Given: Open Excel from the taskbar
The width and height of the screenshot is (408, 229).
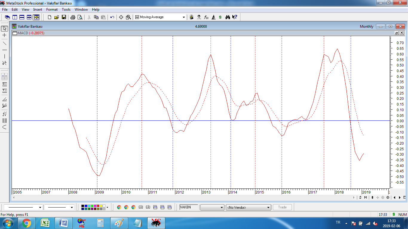Looking at the screenshot, I should tap(45, 223).
